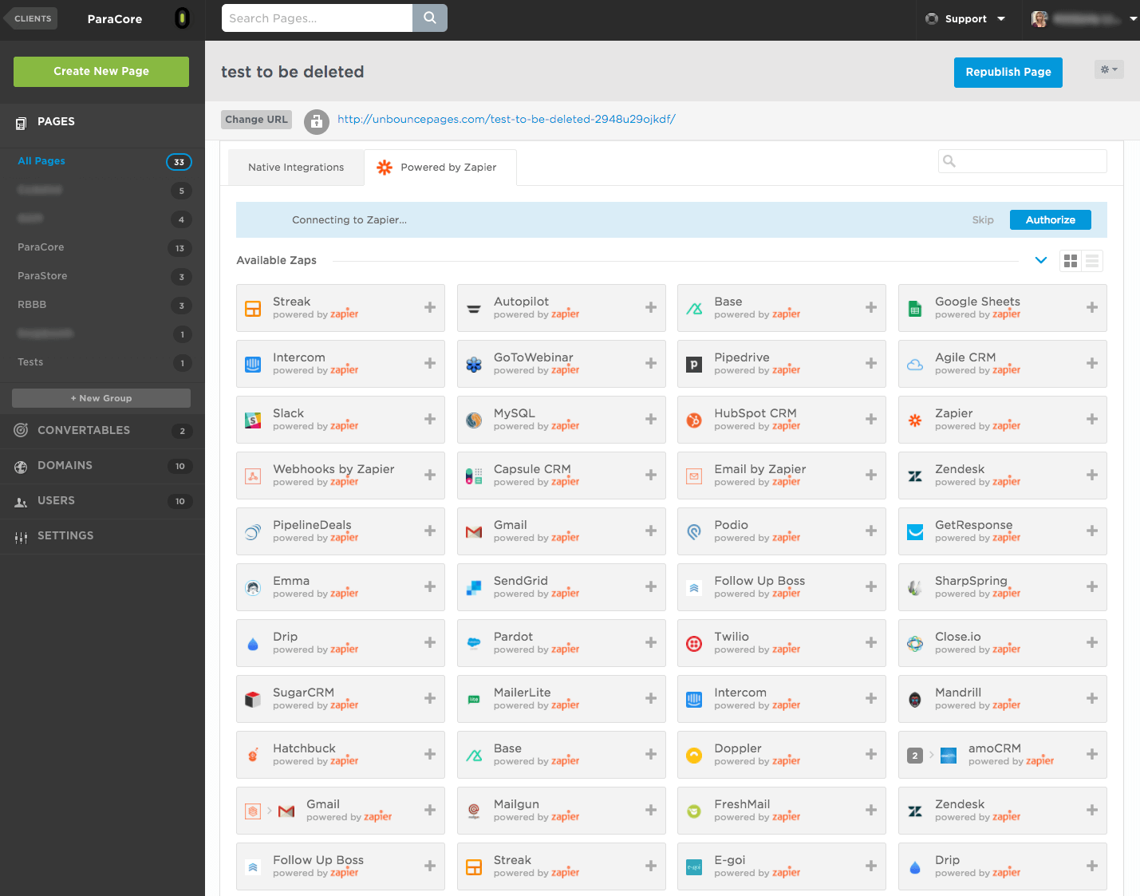Switch to Native Integrations tab
Image resolution: width=1140 pixels, height=896 pixels.
pos(296,168)
